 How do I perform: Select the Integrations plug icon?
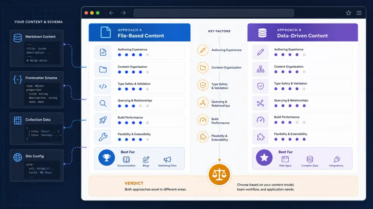pyautogui.click(x=336, y=159)
